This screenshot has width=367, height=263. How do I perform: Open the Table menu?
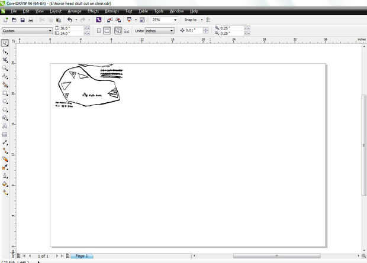143,11
